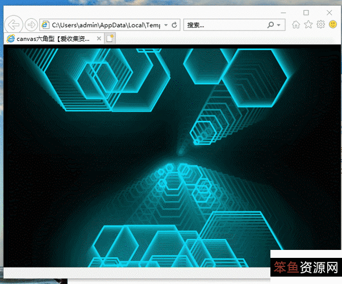Open the Favorites star icon
Screen dimensions: 342x284
(x=308, y=24)
